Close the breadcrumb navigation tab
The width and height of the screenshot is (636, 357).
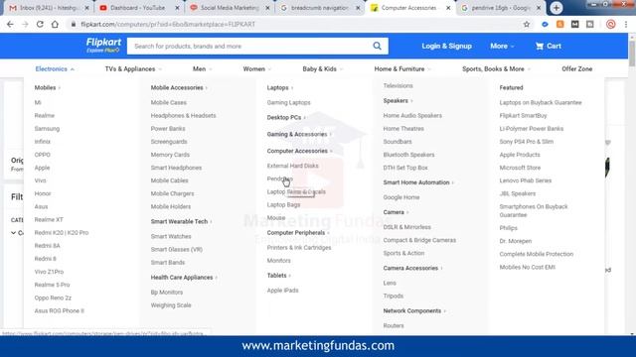click(358, 8)
